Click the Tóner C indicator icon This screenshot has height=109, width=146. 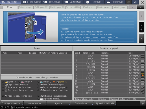pos(42,82)
